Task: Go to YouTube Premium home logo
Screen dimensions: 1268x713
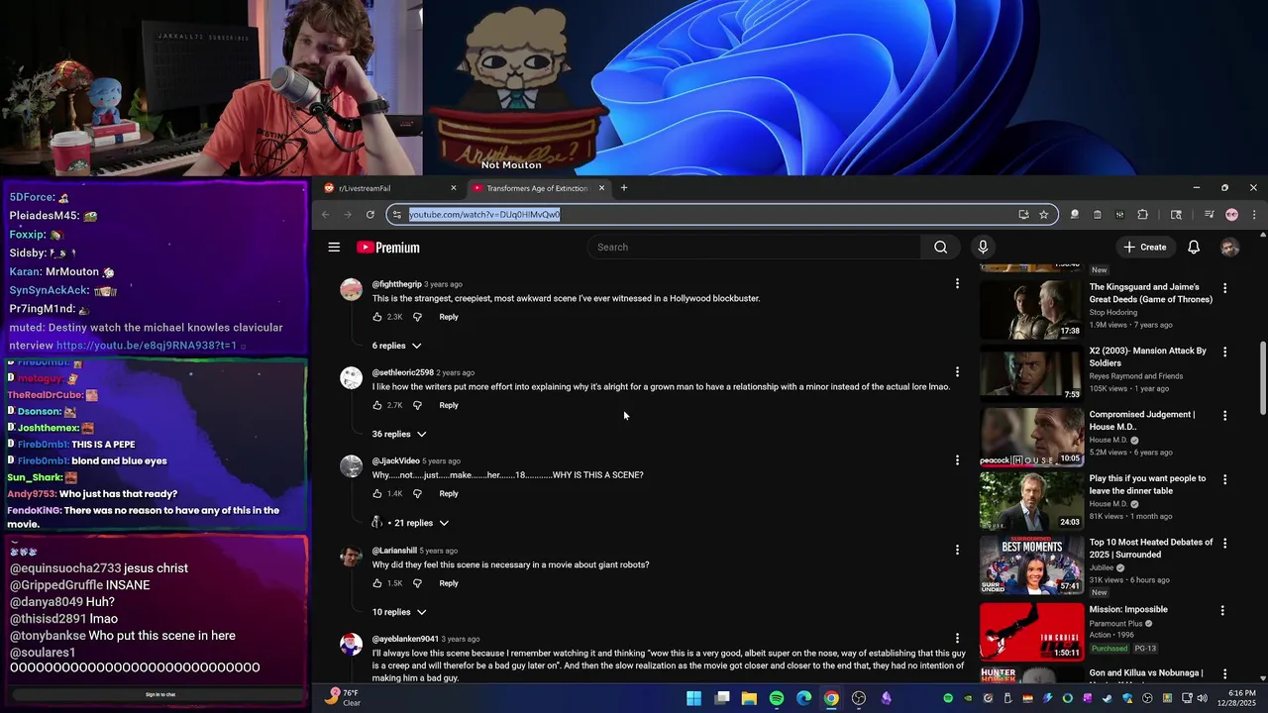Action: [388, 248]
